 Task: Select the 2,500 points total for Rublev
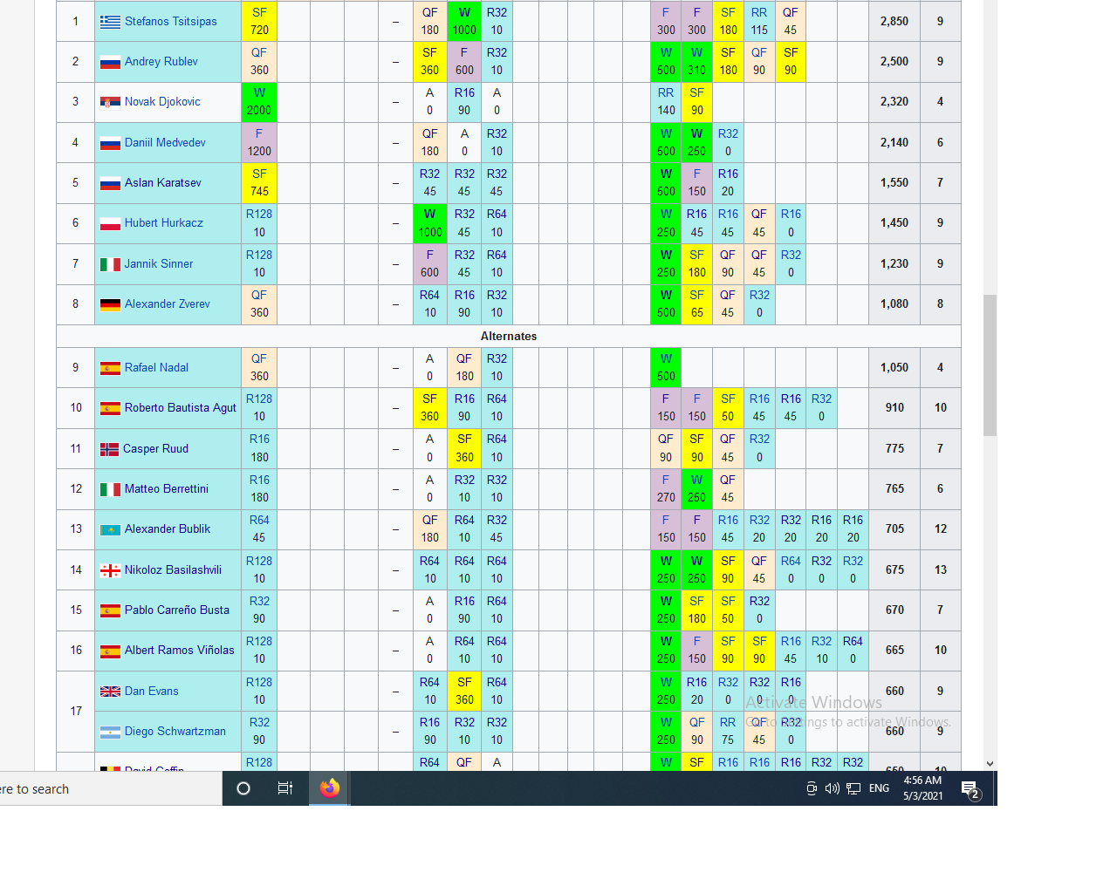894,62
